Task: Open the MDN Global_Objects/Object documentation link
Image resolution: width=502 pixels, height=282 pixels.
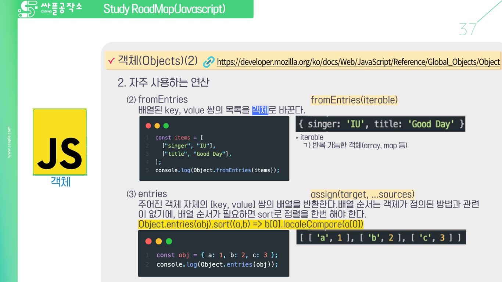Action: point(358,62)
